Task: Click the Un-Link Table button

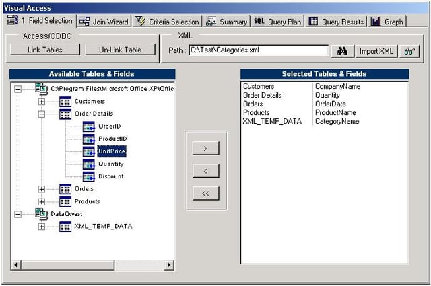Action: (x=120, y=50)
